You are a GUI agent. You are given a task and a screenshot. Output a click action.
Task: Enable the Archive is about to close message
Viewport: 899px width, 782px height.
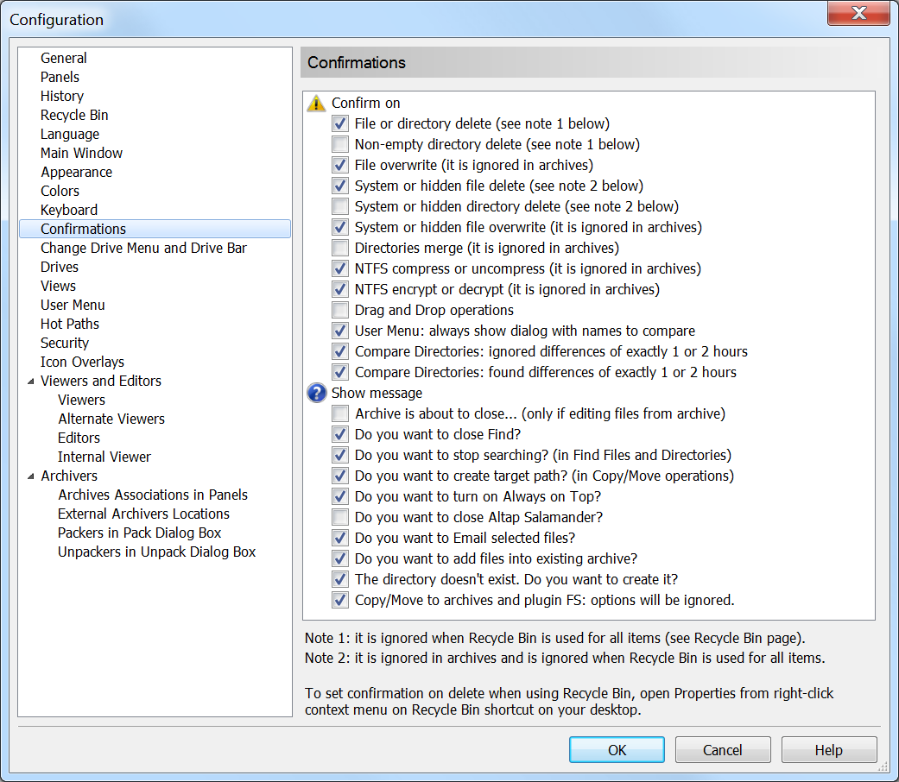click(x=340, y=414)
